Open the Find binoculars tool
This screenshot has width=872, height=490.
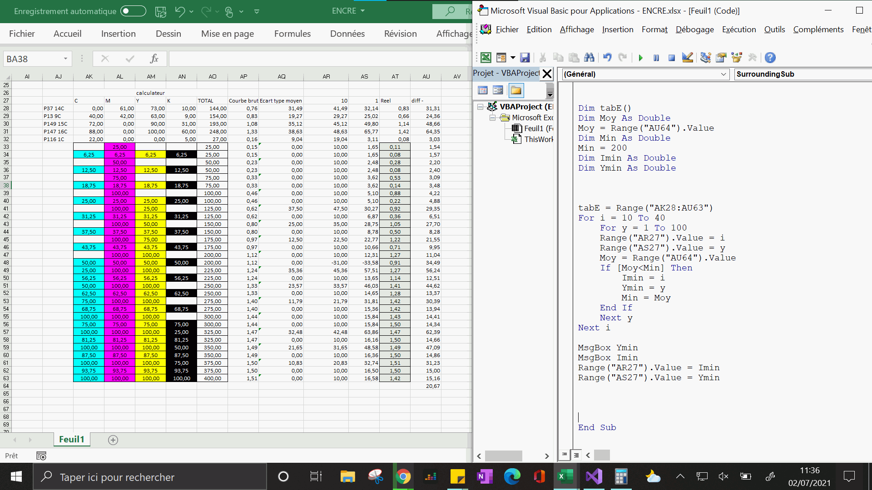[589, 58]
